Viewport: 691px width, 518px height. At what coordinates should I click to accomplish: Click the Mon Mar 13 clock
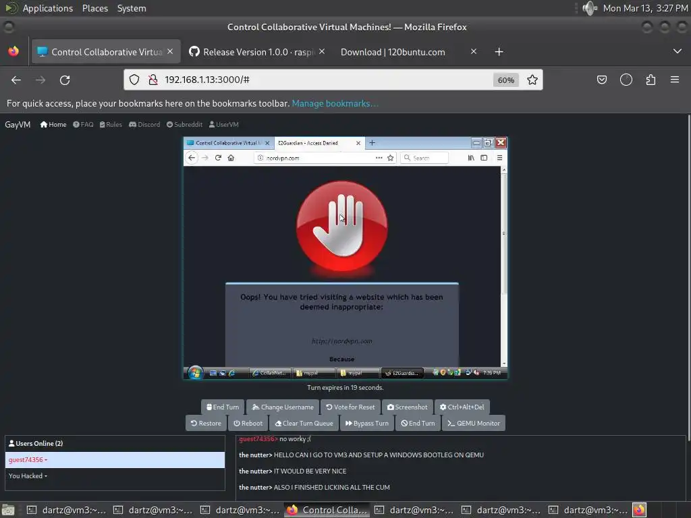(645, 8)
